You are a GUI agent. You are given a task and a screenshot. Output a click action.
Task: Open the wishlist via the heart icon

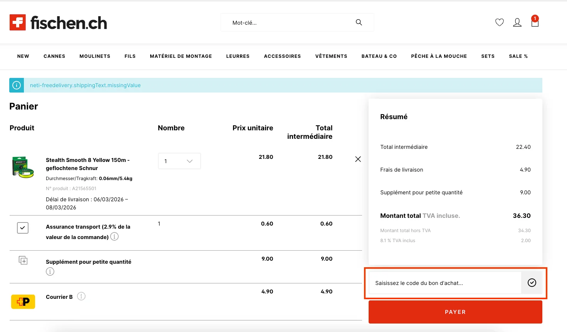499,22
